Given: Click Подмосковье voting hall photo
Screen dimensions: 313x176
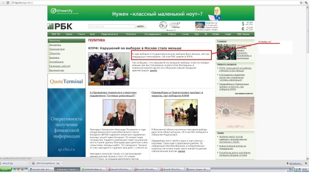Looking at the screenshot, I should (x=181, y=112).
